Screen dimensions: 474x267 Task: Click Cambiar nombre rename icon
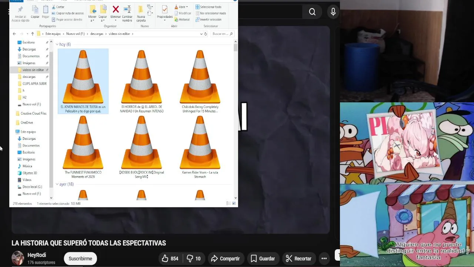pyautogui.click(x=127, y=10)
